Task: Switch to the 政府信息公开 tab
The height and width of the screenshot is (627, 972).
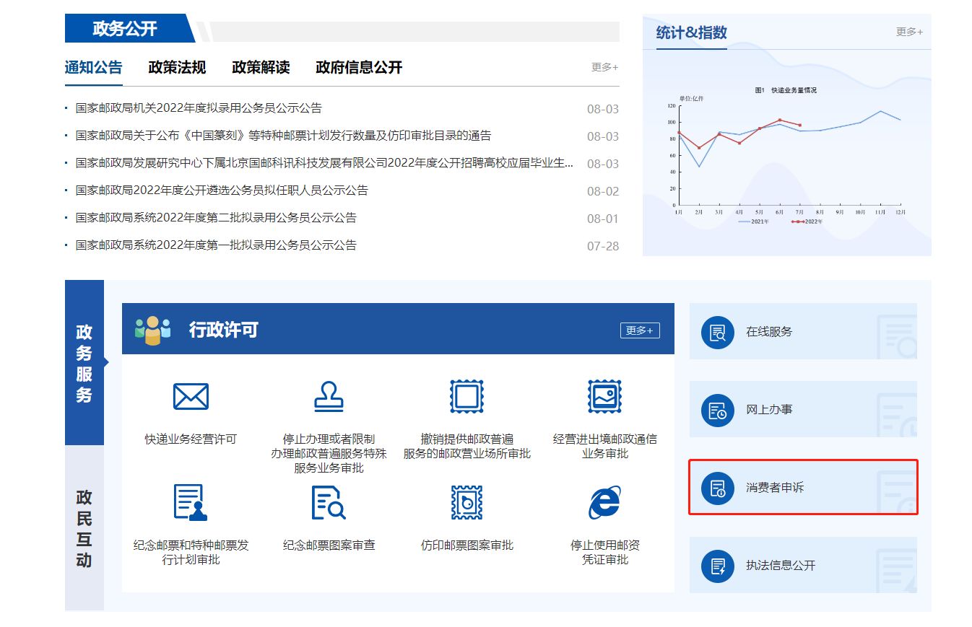Action: click(x=359, y=68)
